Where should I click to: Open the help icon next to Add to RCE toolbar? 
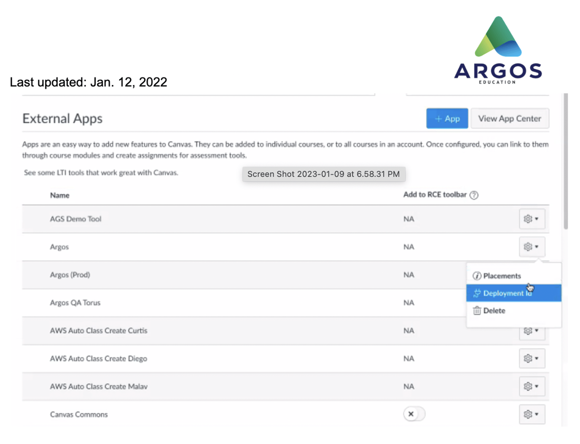pos(475,195)
